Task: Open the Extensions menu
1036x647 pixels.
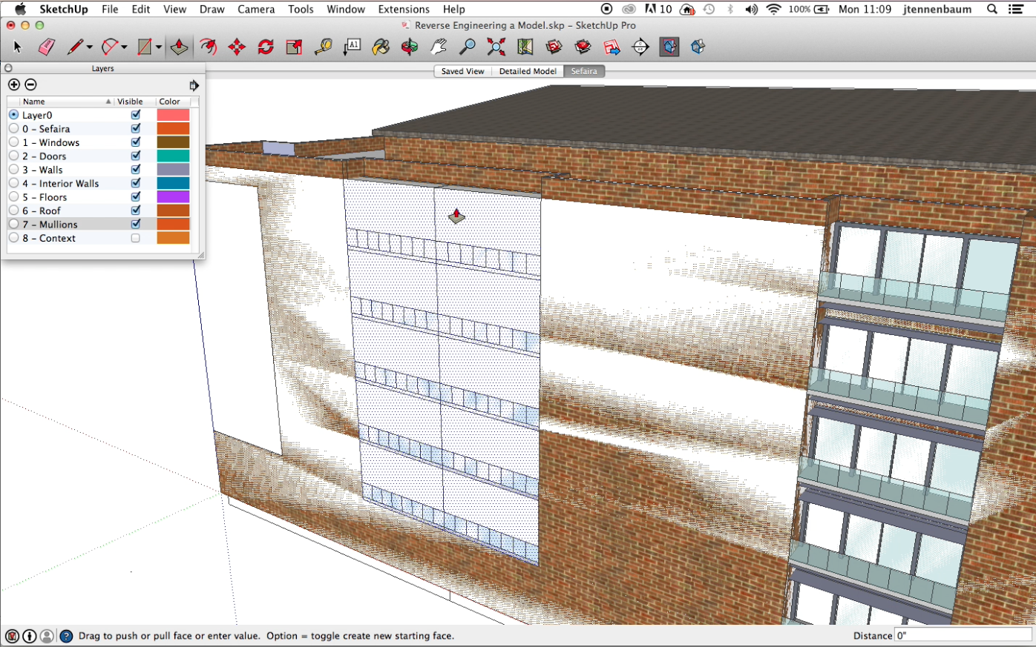Action: coord(403,9)
